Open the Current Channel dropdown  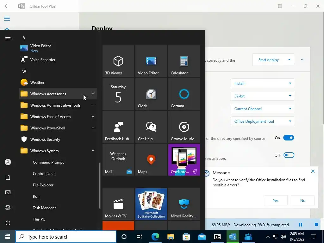click(x=262, y=109)
